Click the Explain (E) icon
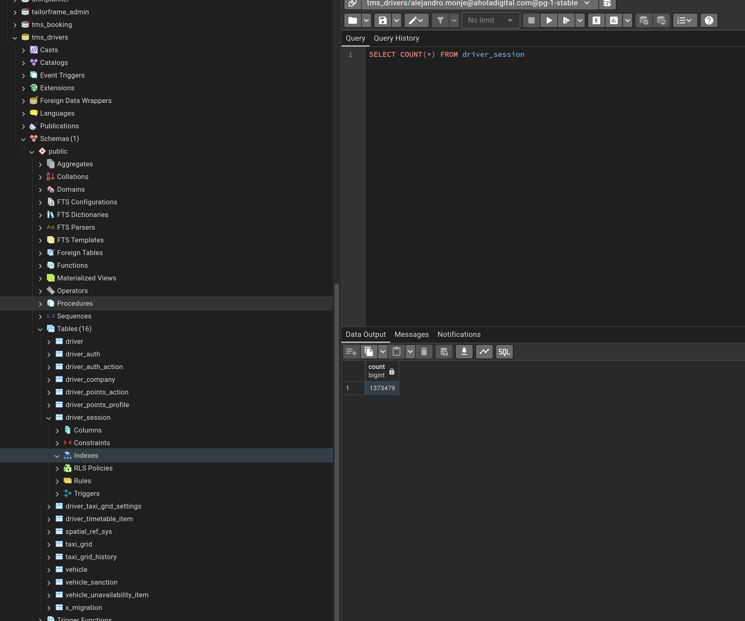This screenshot has height=621, width=745. coord(596,21)
